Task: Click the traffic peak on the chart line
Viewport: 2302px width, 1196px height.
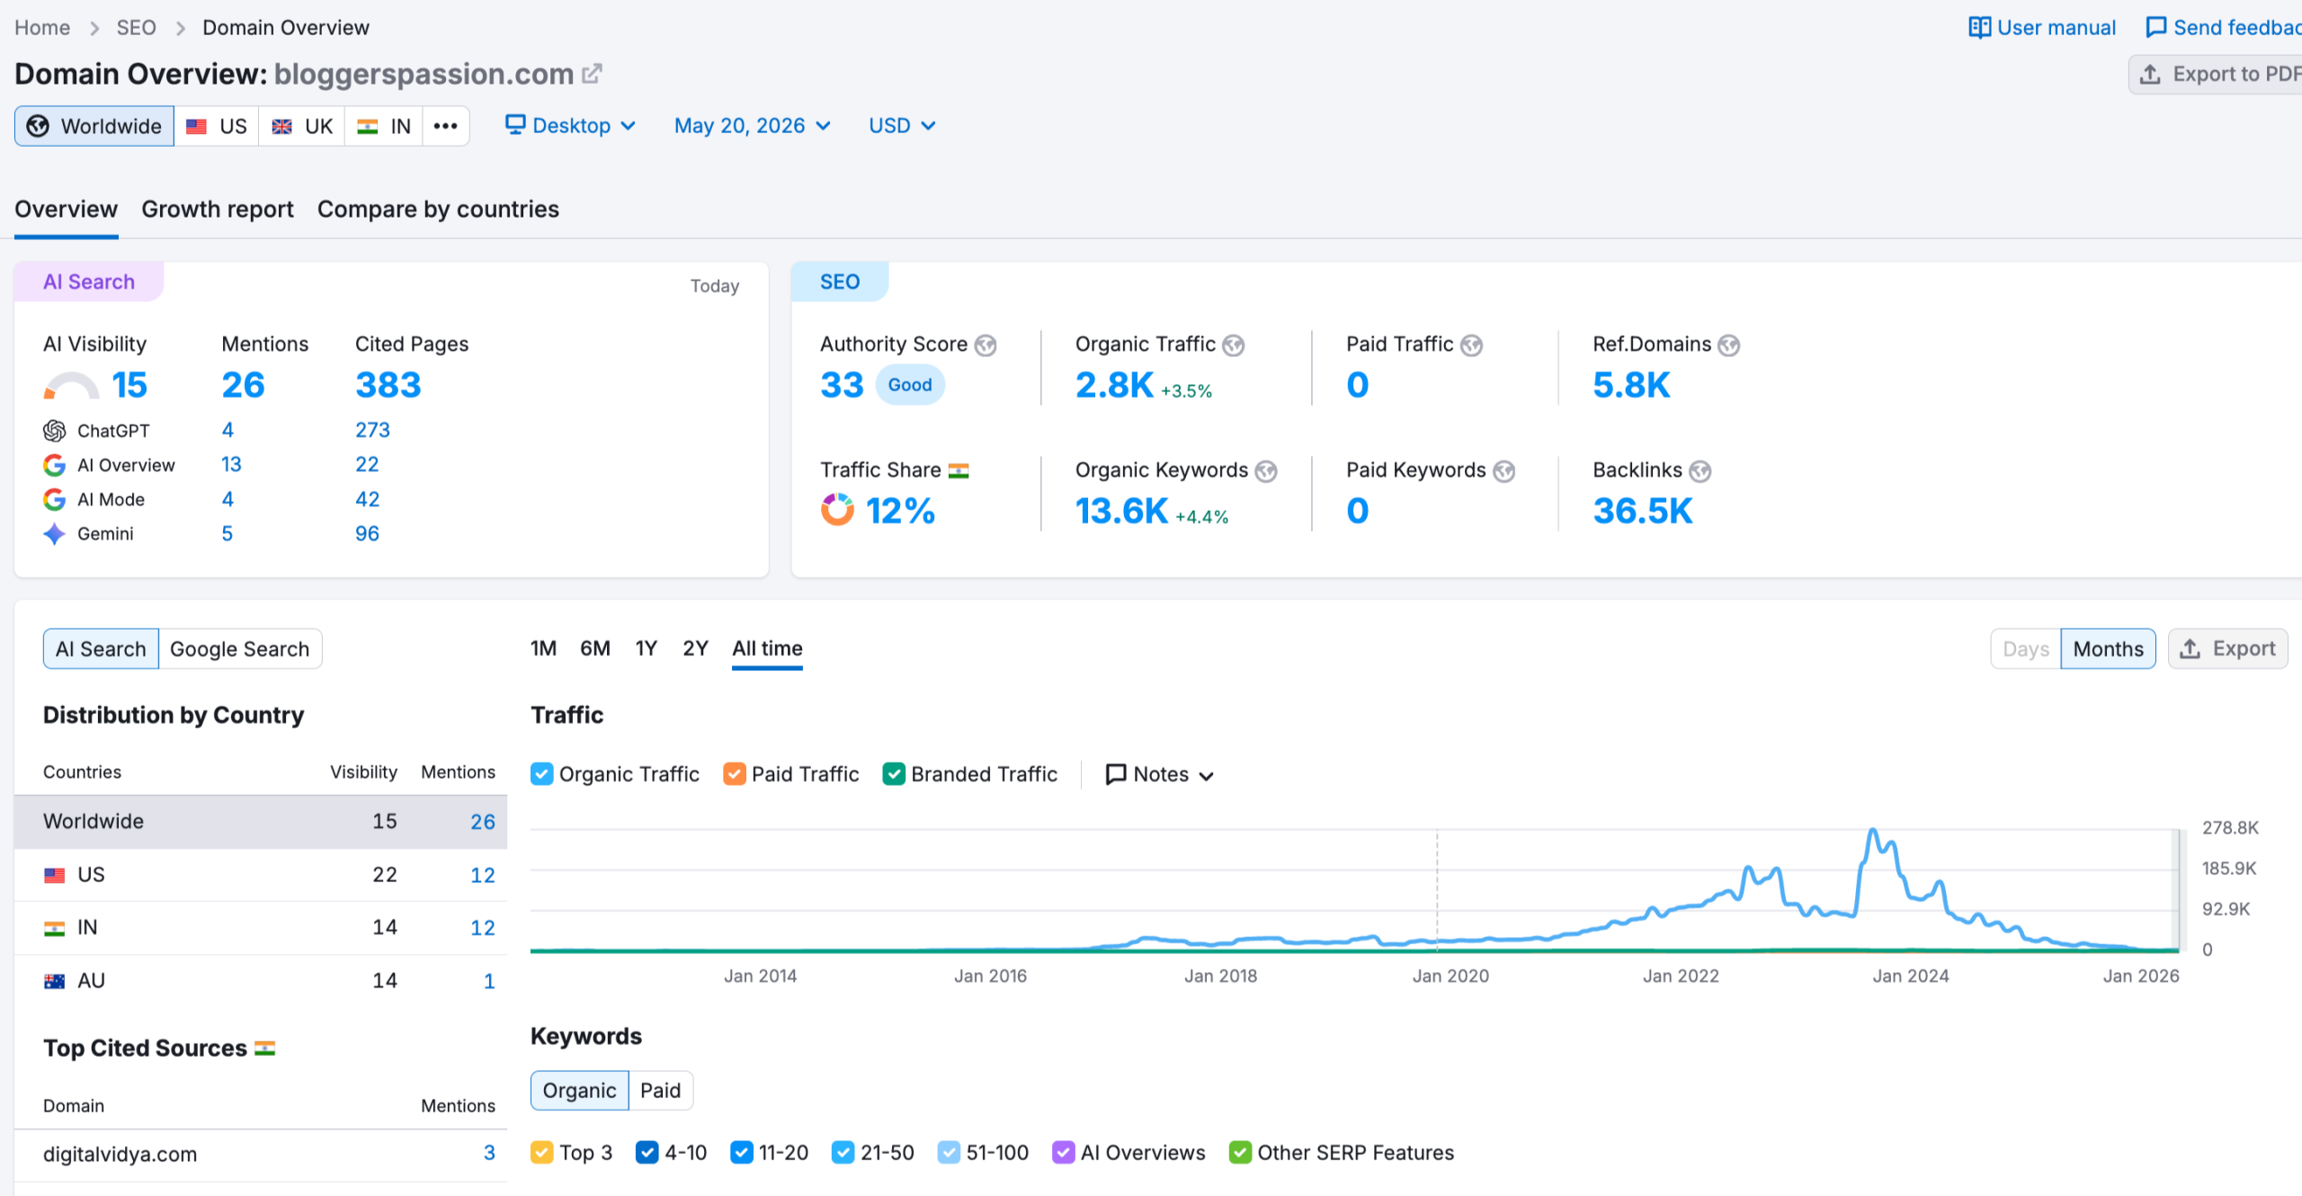Action: coord(1873,830)
